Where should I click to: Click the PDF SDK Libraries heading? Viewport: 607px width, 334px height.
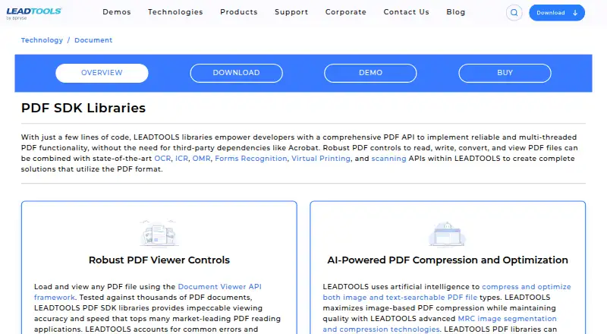coord(83,108)
